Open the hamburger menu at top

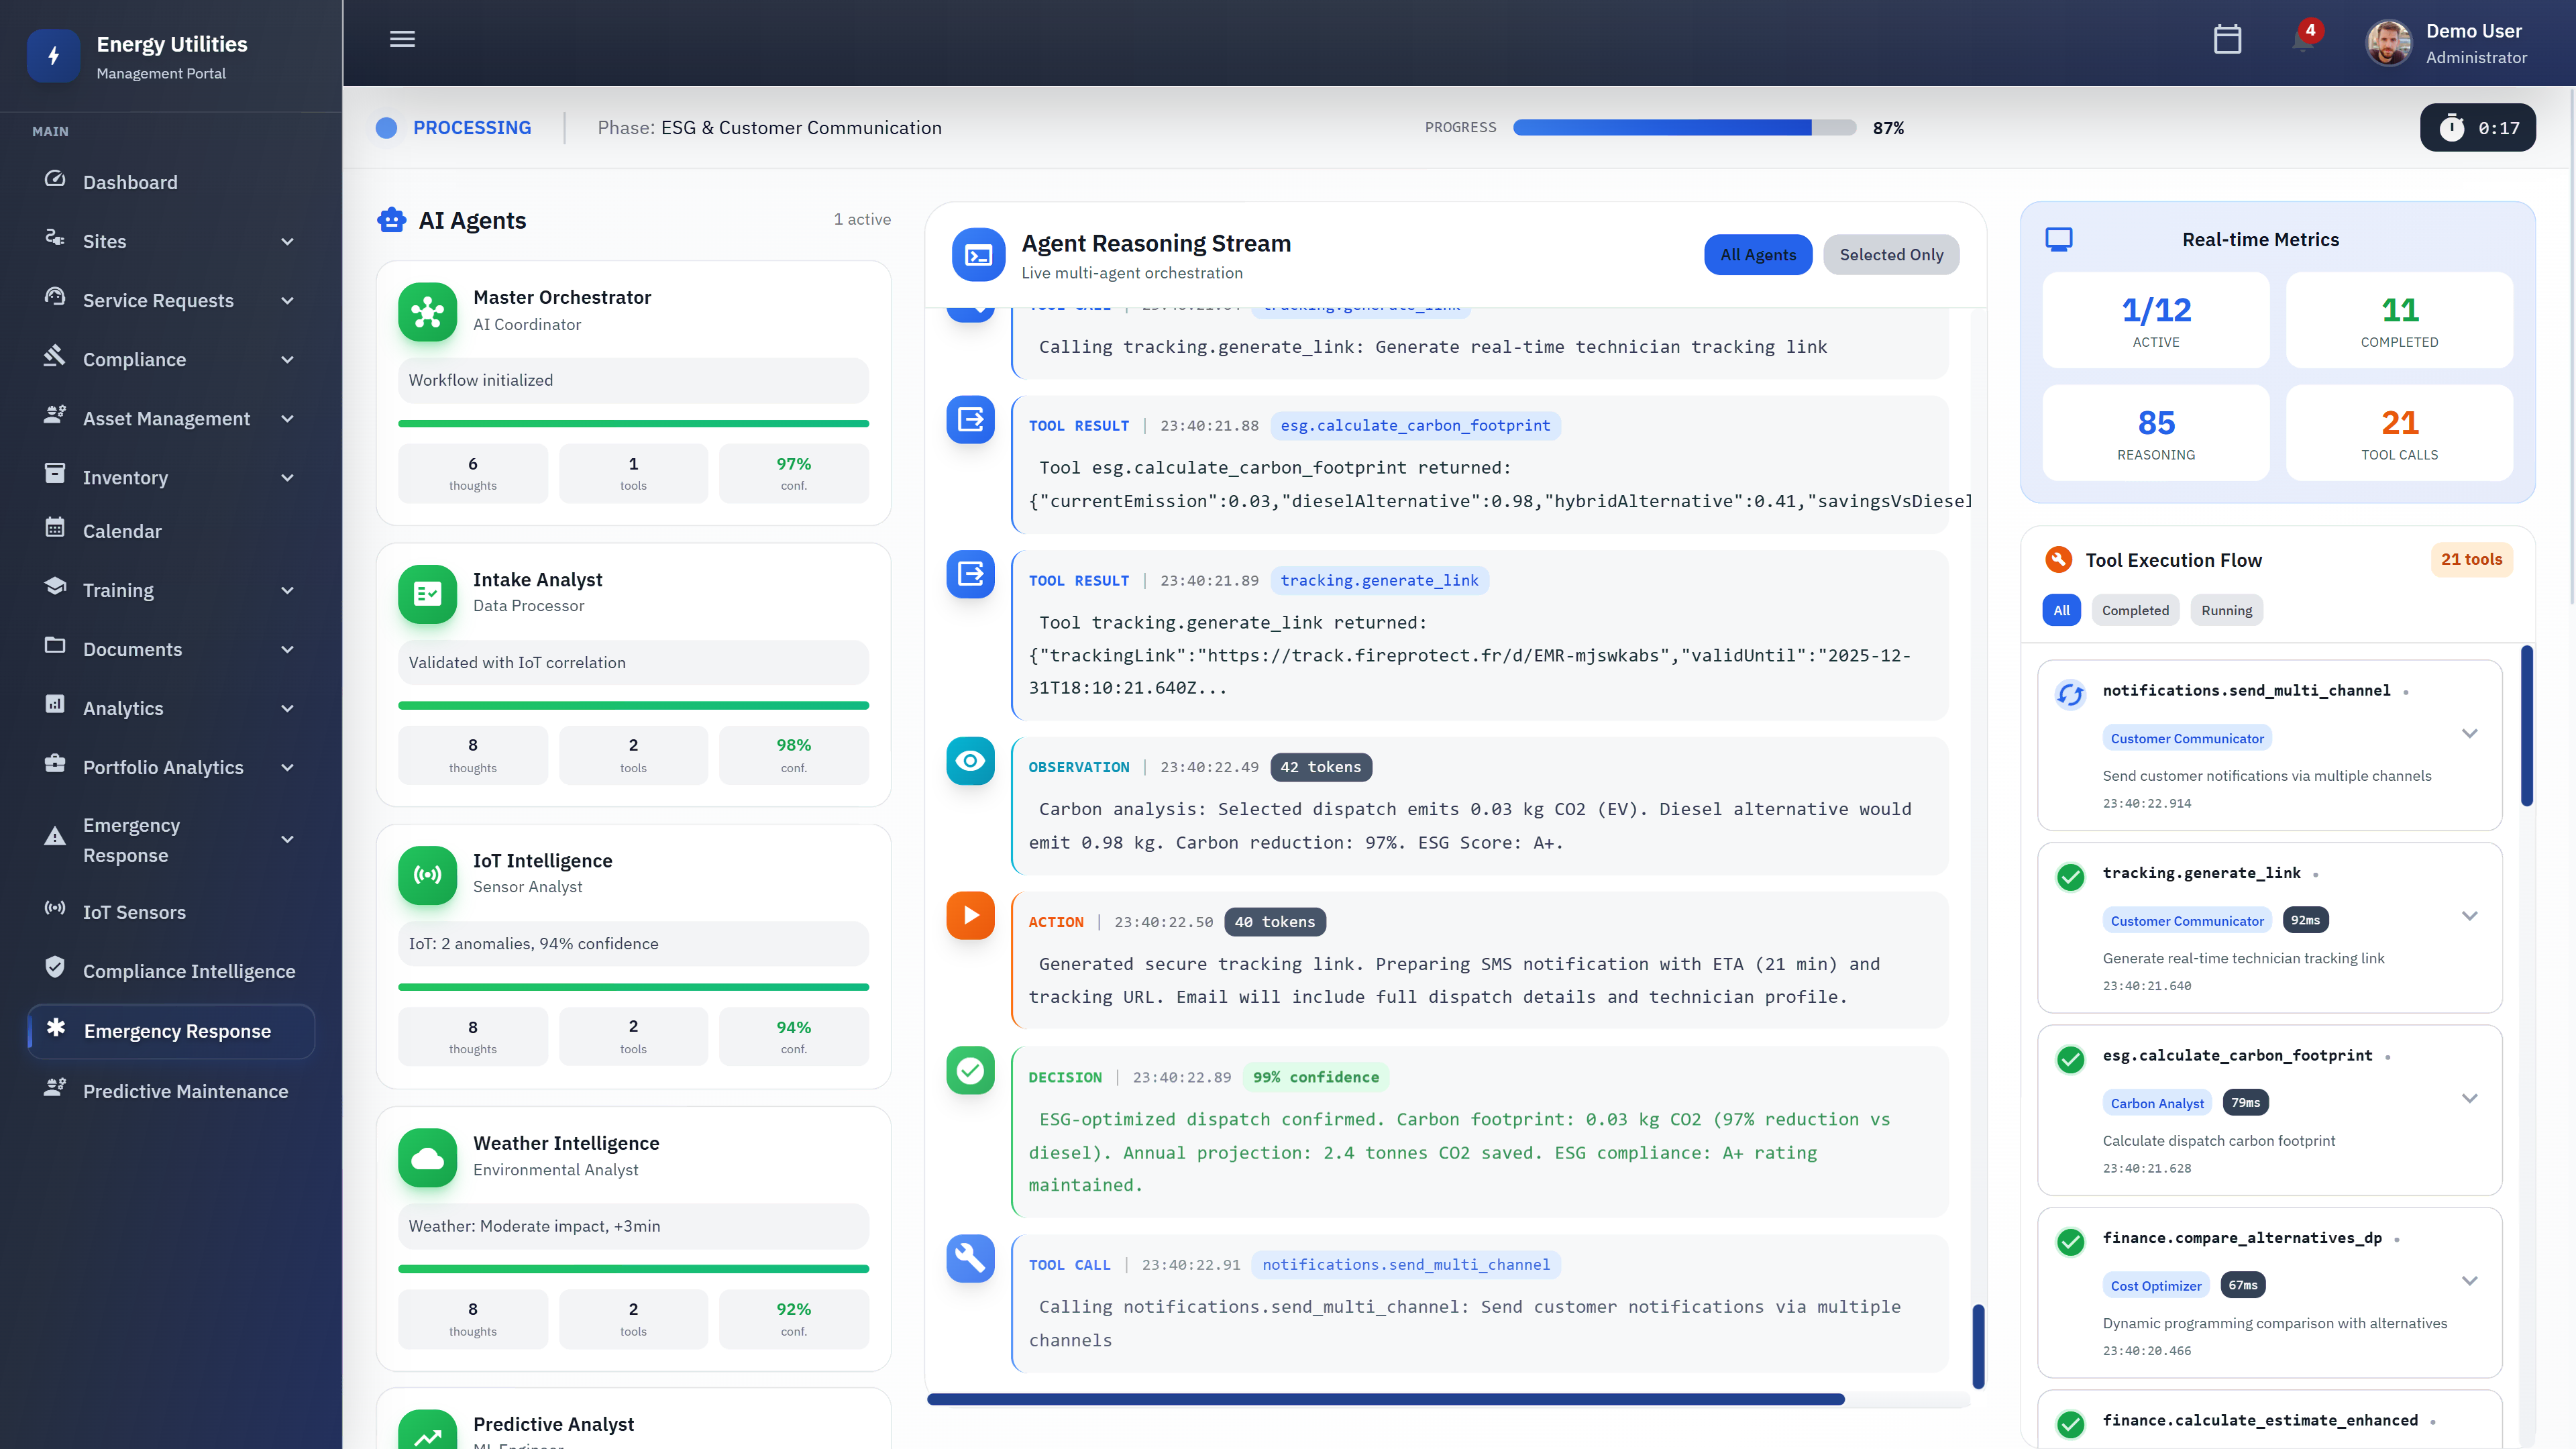pos(402,39)
